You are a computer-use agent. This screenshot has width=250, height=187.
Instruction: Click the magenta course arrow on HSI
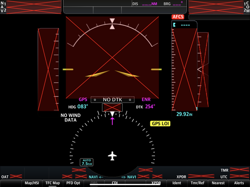(x=112, y=121)
